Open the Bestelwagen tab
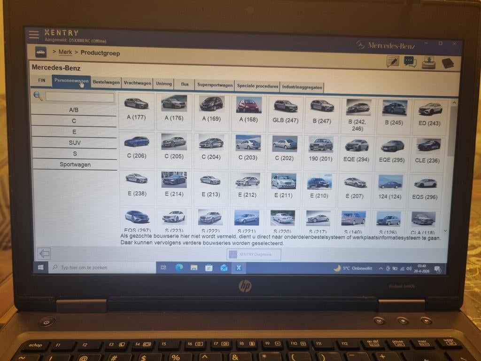481x361 pixels. coord(106,82)
